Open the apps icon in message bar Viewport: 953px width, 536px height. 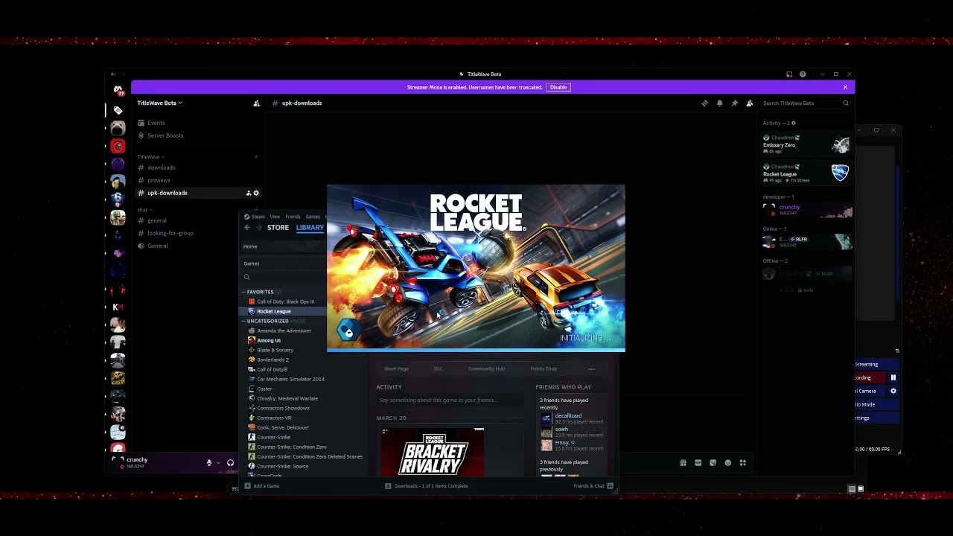pos(742,463)
